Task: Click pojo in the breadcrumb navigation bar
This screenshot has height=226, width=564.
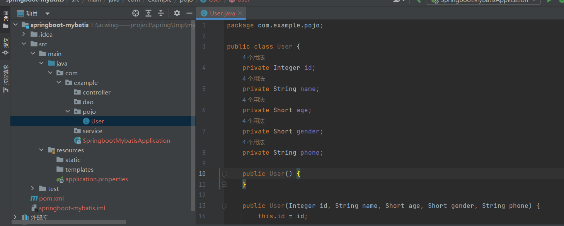Action: tap(186, 1)
